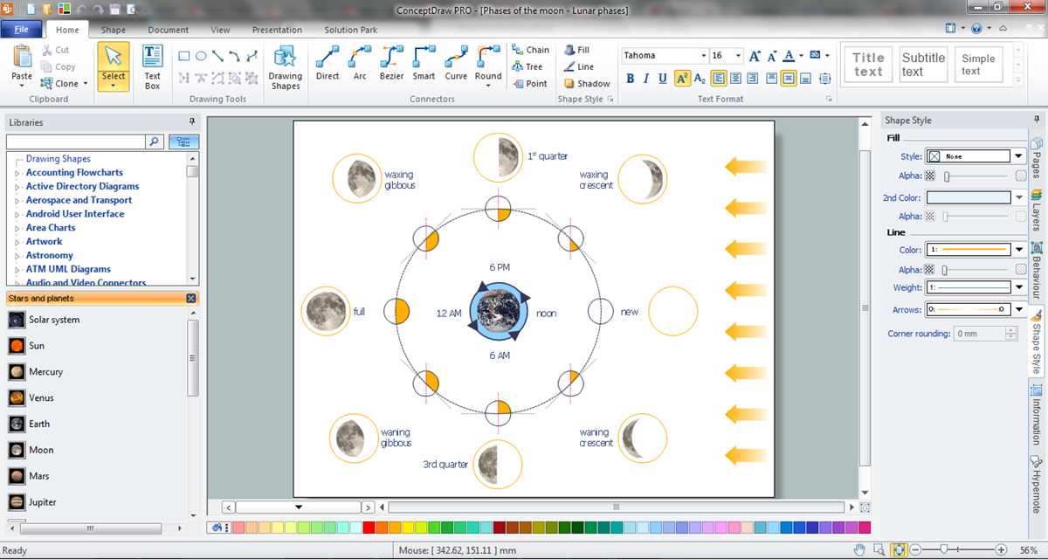This screenshot has width=1048, height=559.
Task: Open the Fill Style dropdown in Shape Style
Action: coord(1018,156)
